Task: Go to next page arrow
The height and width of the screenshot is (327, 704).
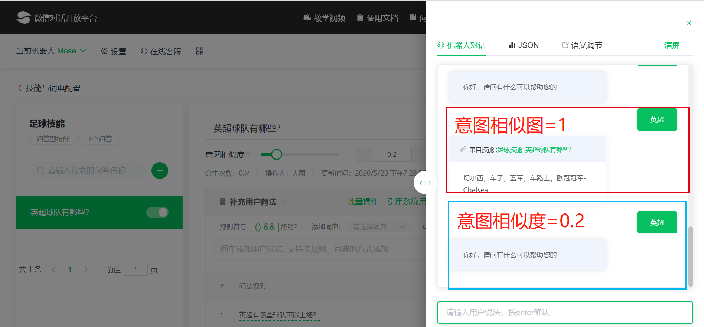Action: (x=86, y=269)
